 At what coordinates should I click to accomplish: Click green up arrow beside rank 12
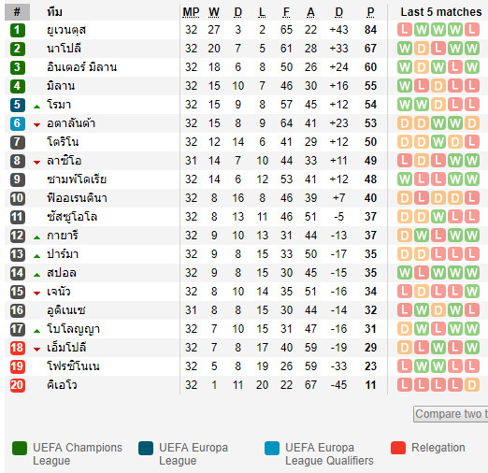click(x=36, y=237)
